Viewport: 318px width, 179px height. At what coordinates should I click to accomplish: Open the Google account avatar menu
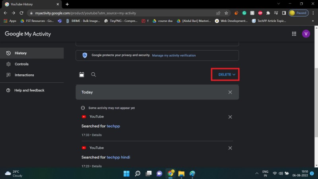coord(306,34)
